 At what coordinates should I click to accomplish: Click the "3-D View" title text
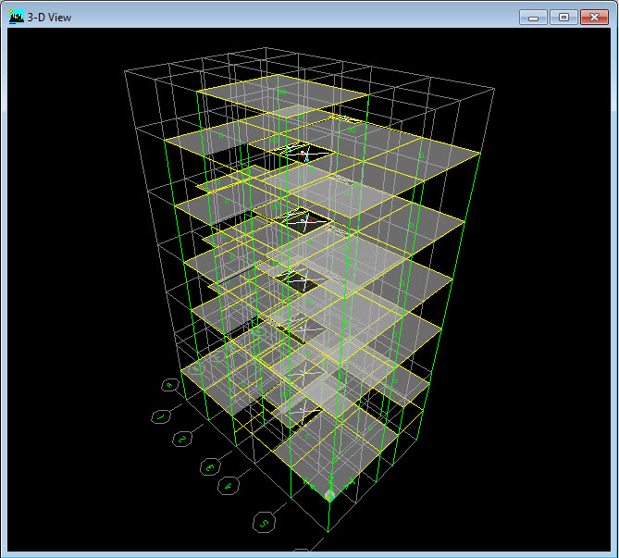point(50,17)
